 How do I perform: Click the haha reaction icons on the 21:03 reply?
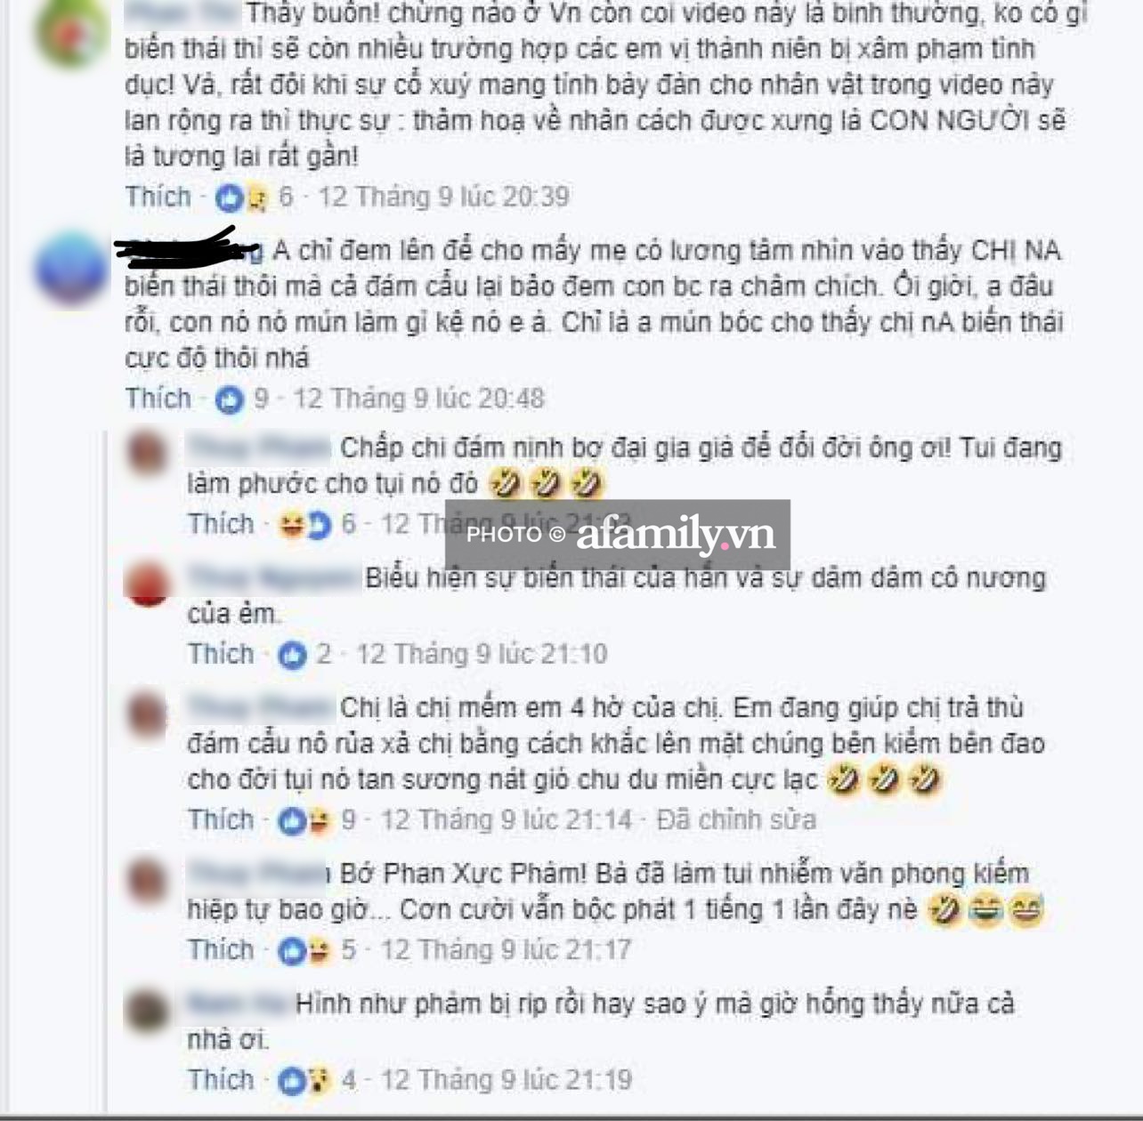pyautogui.click(x=304, y=525)
